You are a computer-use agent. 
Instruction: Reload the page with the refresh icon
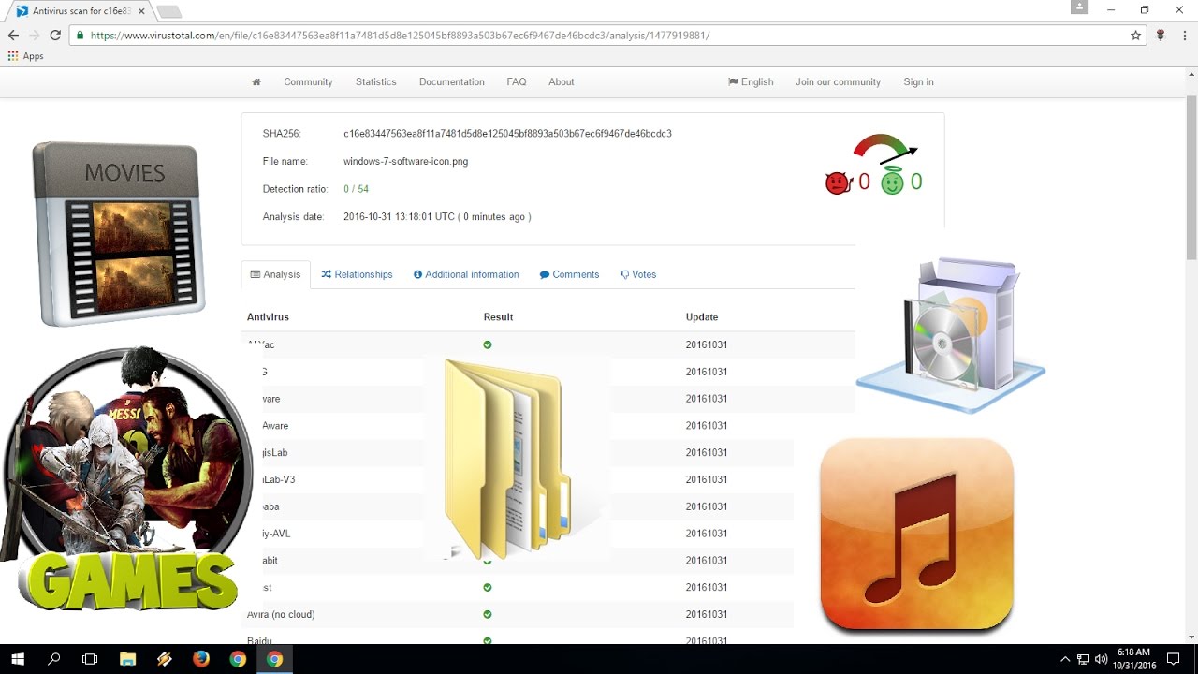pyautogui.click(x=55, y=36)
